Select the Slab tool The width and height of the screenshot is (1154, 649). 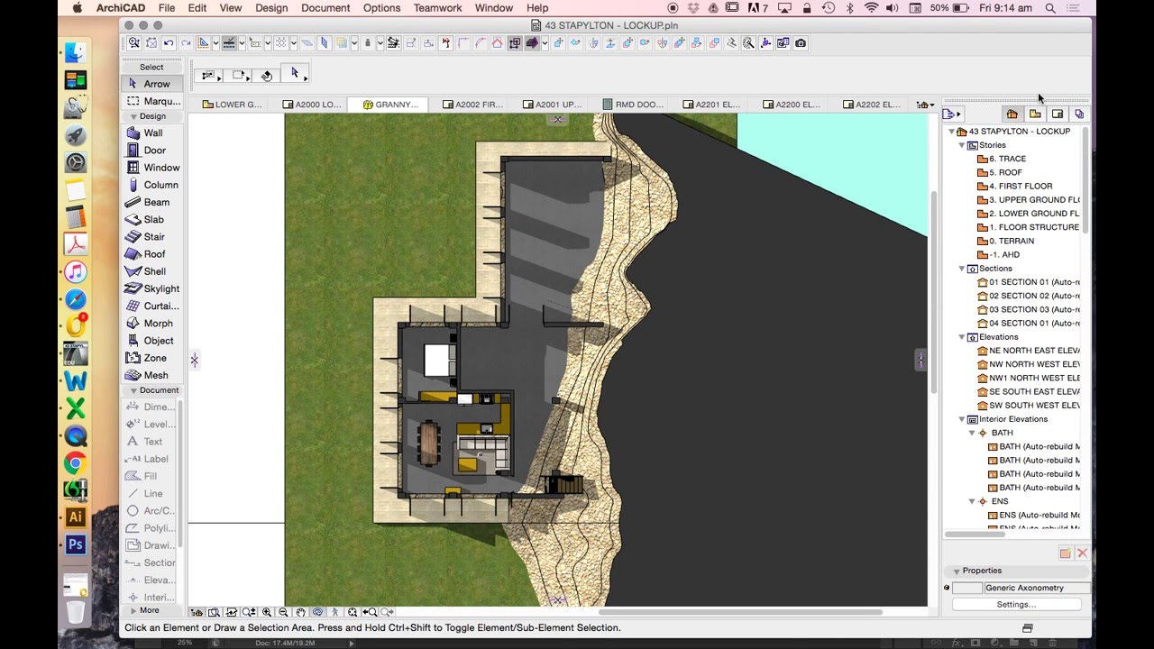(x=152, y=219)
